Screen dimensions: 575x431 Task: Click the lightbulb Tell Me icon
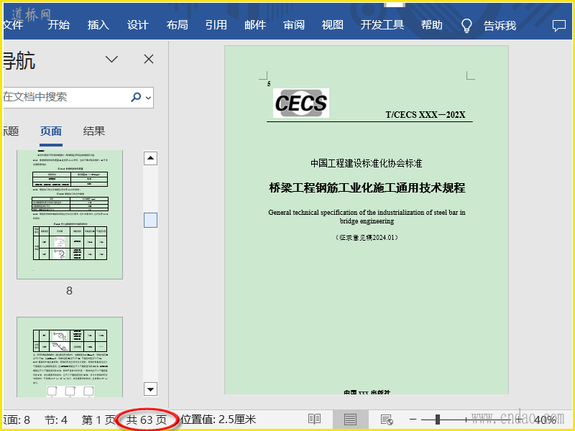click(466, 26)
